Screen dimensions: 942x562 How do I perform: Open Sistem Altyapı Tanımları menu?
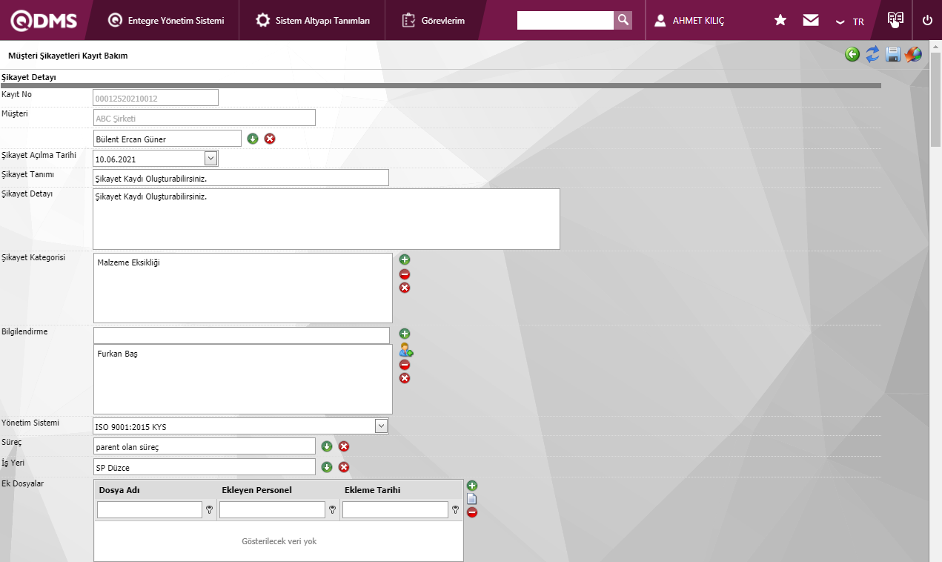(x=313, y=21)
